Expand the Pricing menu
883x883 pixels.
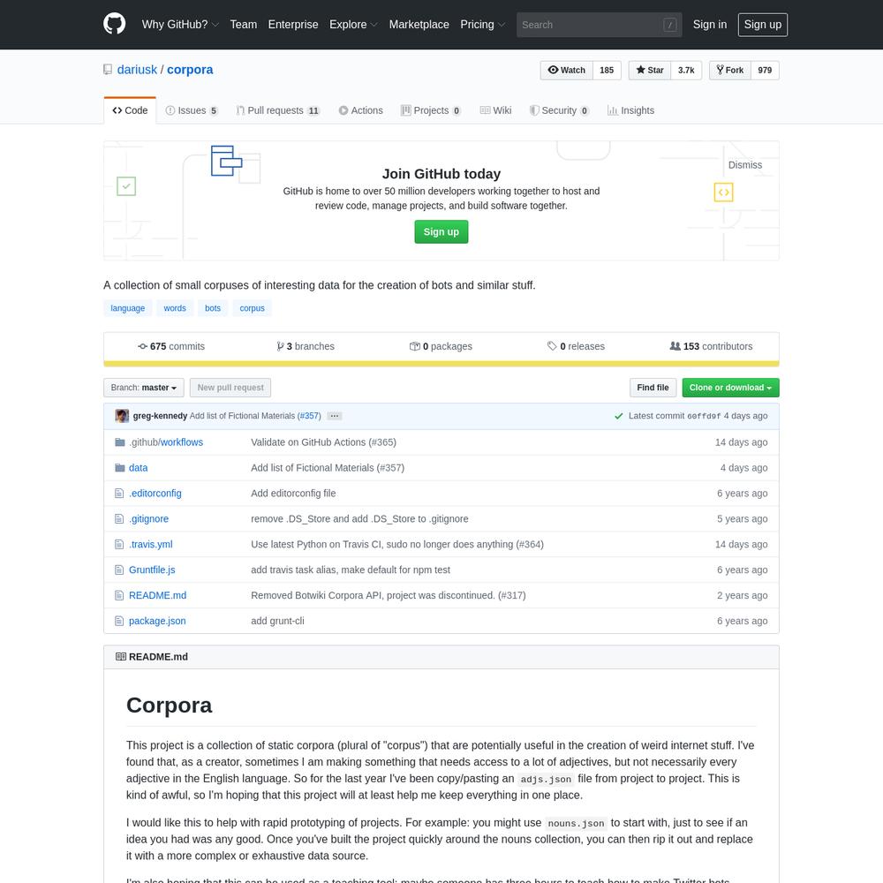coord(483,25)
